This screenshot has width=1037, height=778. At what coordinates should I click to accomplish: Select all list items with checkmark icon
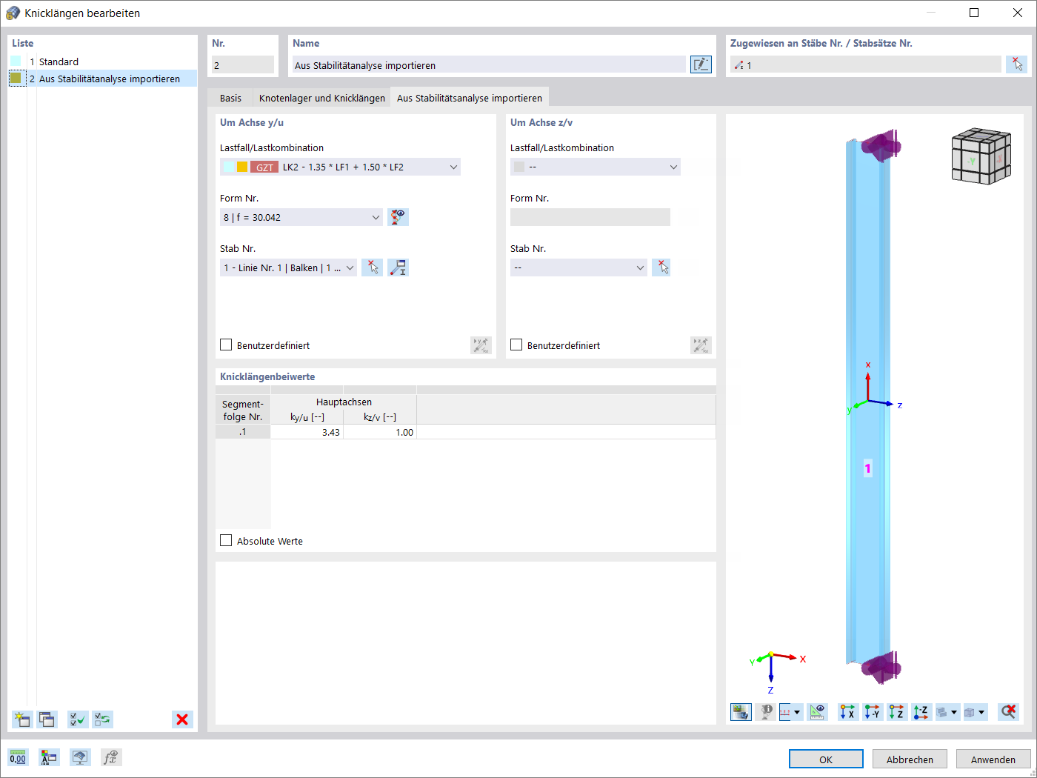coord(78,719)
